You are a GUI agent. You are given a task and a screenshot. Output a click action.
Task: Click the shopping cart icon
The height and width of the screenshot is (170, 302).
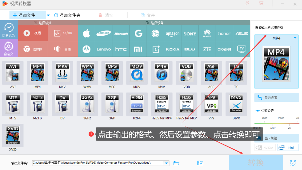point(261,3)
